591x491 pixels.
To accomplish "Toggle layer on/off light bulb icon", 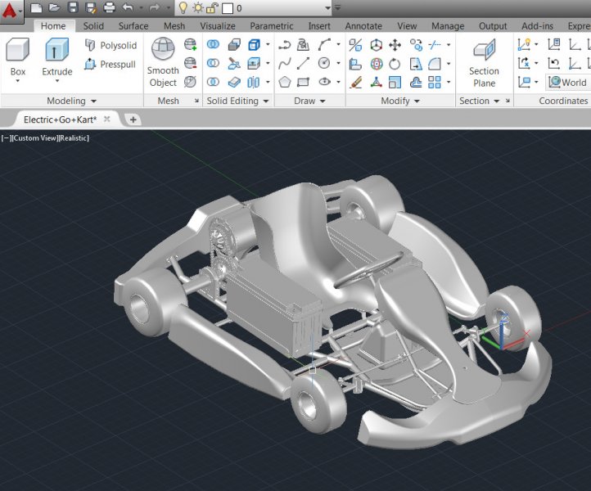I will (x=183, y=8).
